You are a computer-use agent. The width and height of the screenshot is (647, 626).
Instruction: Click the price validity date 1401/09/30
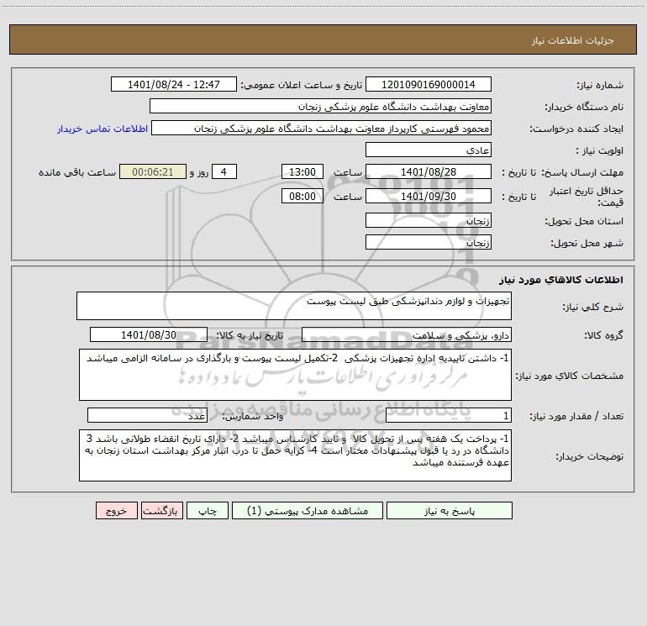tap(429, 196)
